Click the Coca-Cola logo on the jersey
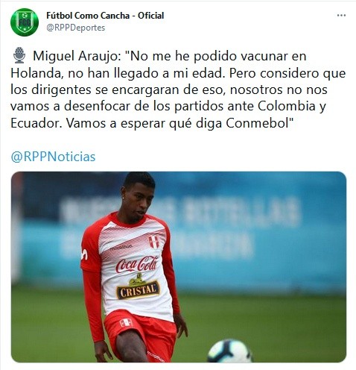 click(137, 265)
